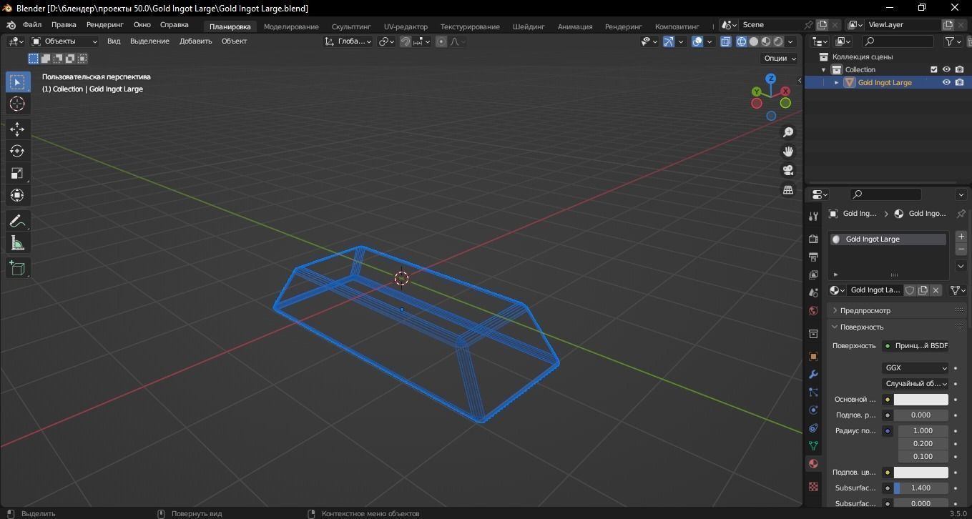
Task: Switch to wireframe viewport shading
Action: [x=741, y=41]
